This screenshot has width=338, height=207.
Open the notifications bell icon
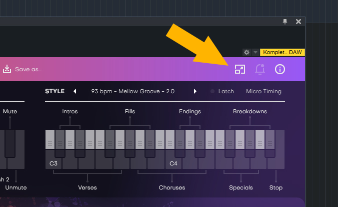259,69
